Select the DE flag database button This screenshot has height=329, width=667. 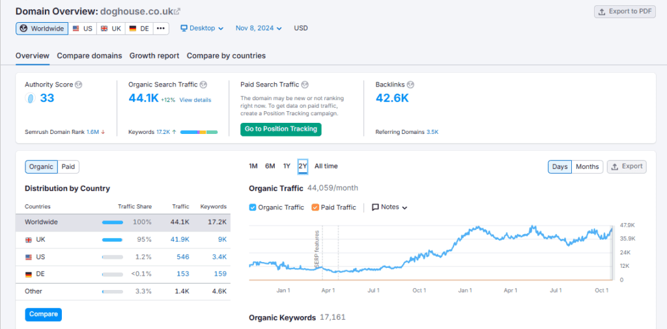[x=139, y=29]
